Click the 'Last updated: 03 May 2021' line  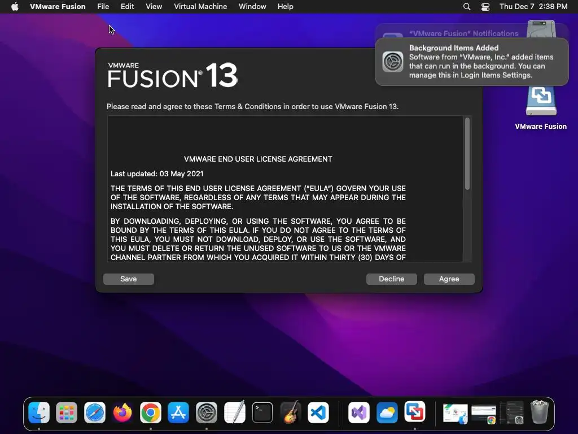coord(157,174)
